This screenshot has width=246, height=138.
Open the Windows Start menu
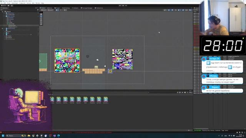point(3,136)
